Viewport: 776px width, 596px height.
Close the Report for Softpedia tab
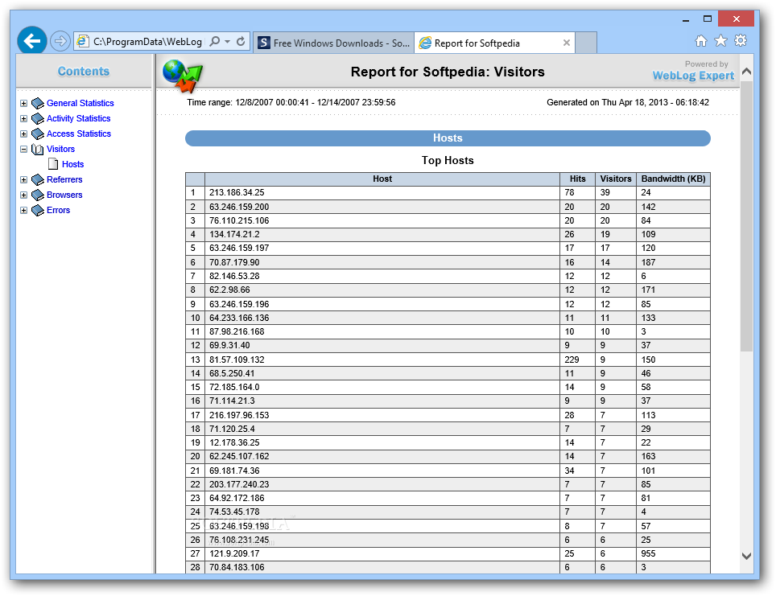pos(567,43)
